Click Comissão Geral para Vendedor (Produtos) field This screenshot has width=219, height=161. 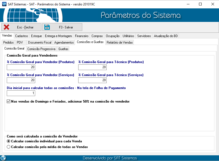[x=21, y=67]
